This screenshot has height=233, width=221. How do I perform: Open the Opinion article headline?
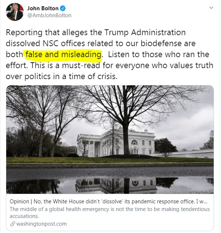pos(110,201)
